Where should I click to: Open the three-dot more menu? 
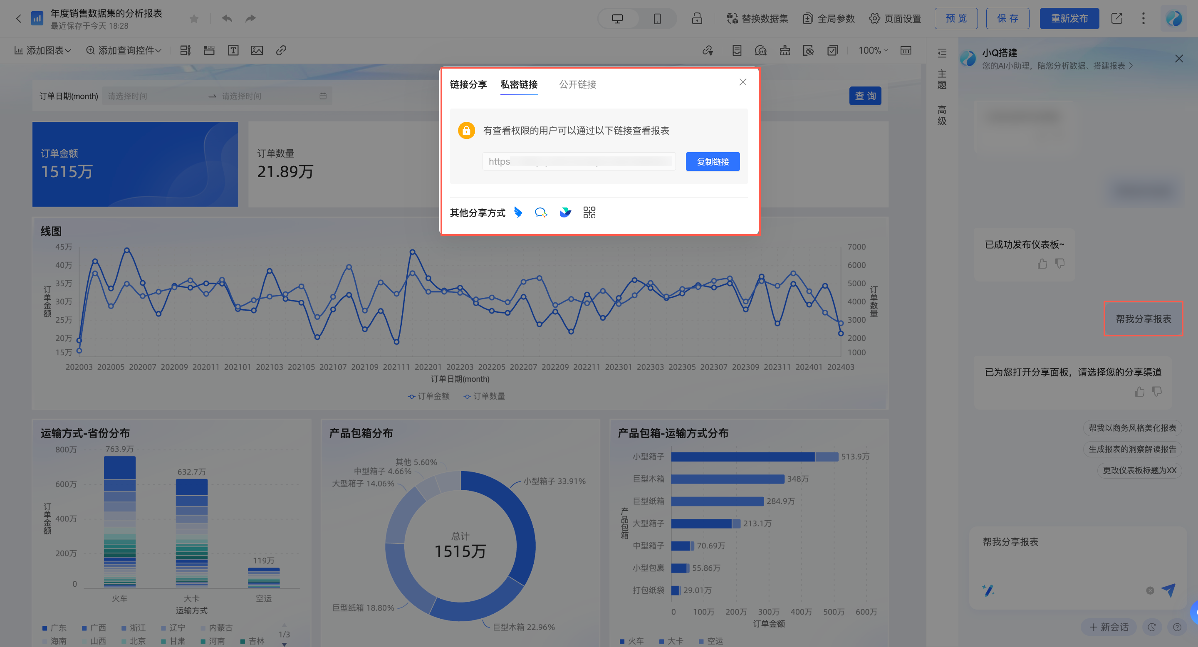[1143, 19]
